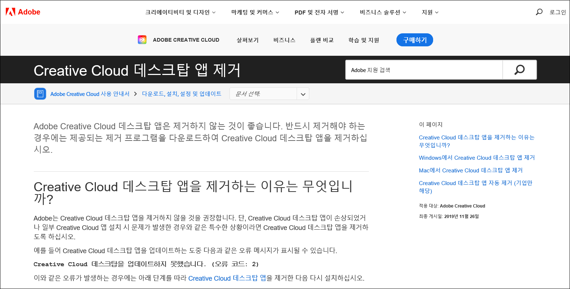Submit the Adobe support search with the magnifier button
Image resolution: width=570 pixels, height=289 pixels.
pos(520,70)
